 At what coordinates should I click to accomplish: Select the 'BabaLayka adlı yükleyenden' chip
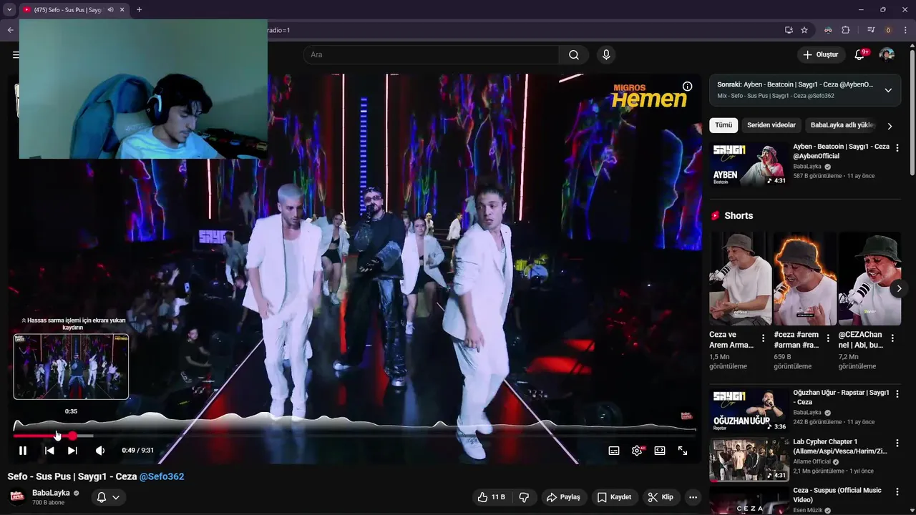[x=842, y=125]
